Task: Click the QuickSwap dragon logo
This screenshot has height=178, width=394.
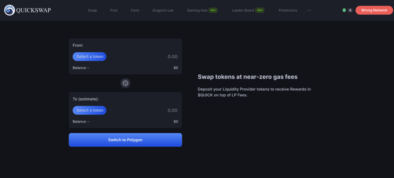Action: (10, 10)
